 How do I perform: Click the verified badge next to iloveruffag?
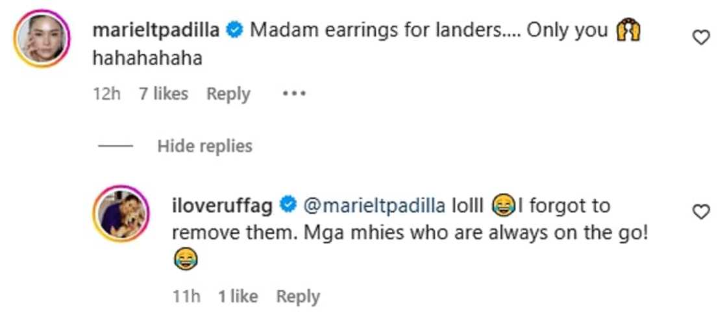click(288, 205)
